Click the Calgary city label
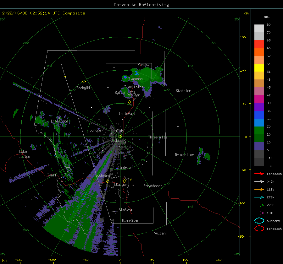The image size is (283, 264). click(123, 185)
